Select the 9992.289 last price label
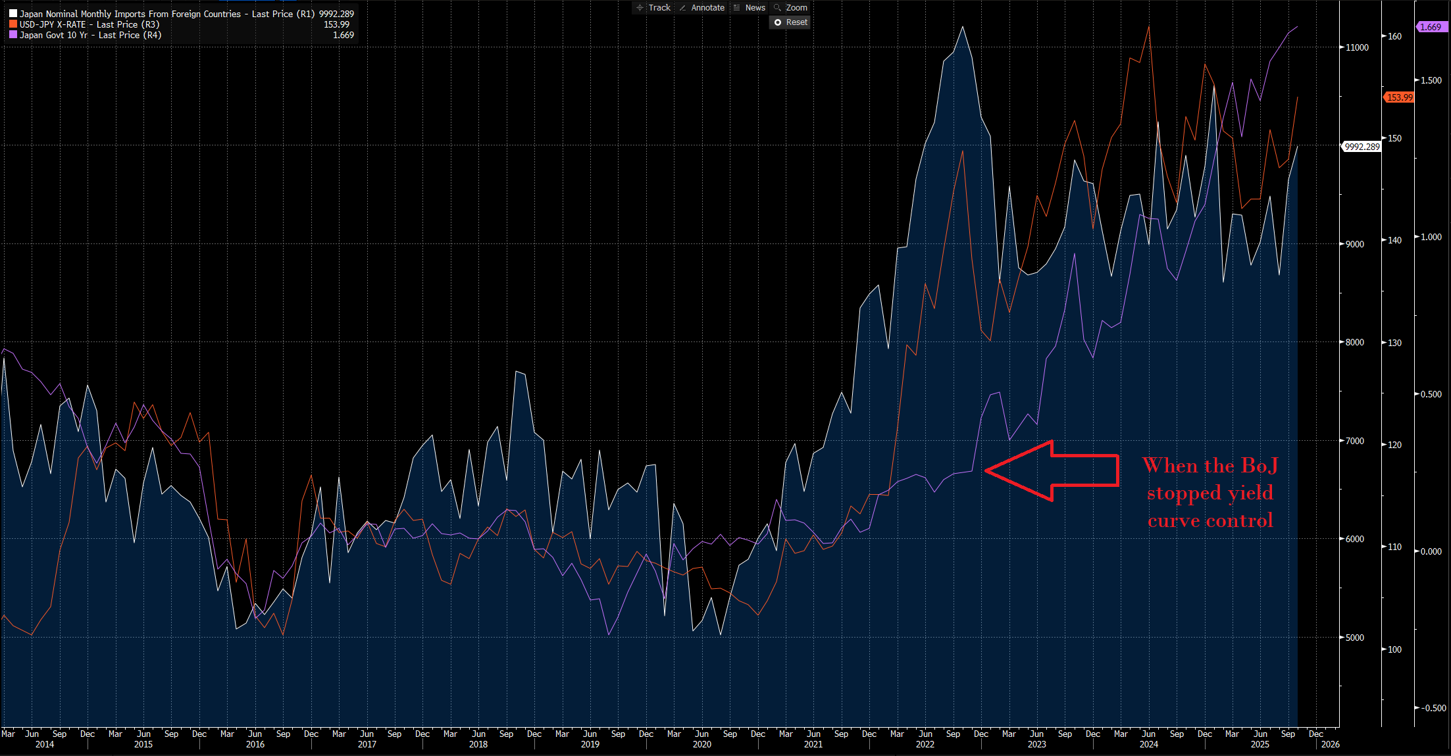Screen dimensions: 1451x756 click(1361, 147)
